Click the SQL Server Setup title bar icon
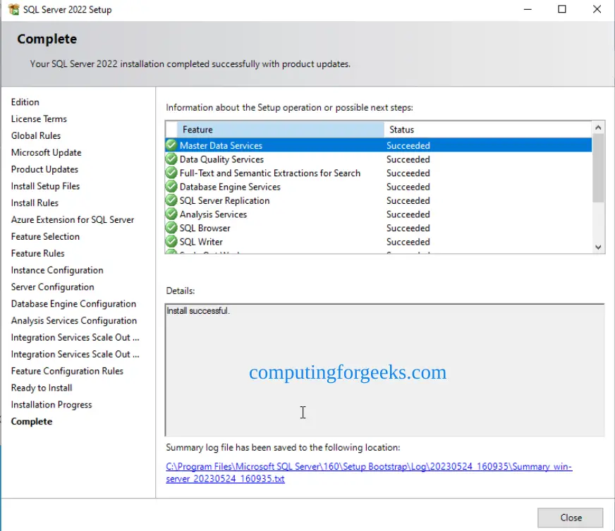The width and height of the screenshot is (615, 531). coord(13,9)
